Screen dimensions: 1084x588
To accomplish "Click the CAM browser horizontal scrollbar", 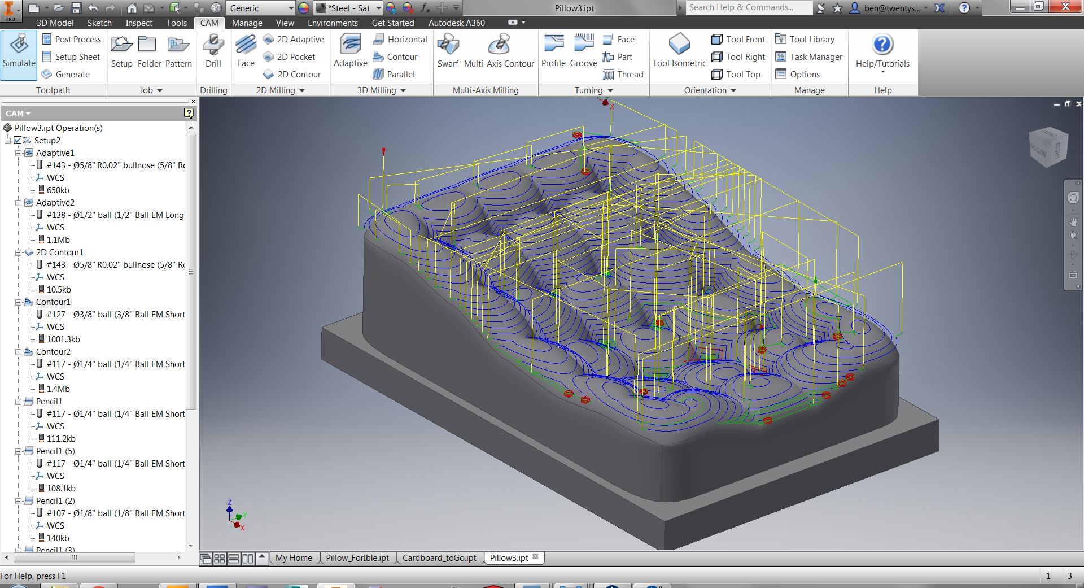I will (x=74, y=558).
